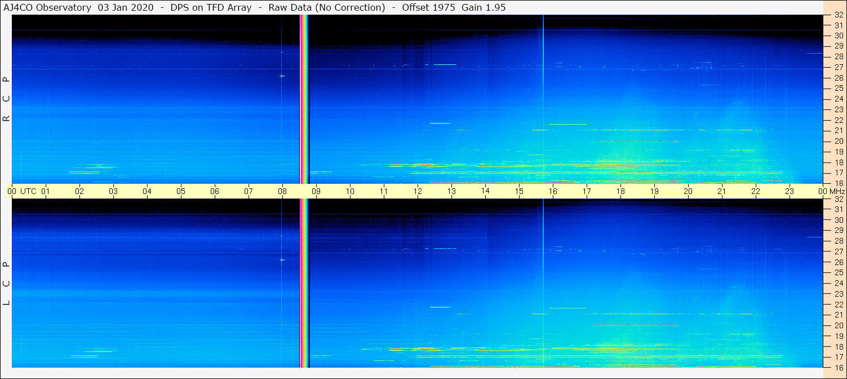
Task: Click 29 MHz label on LCP frequency scale
Action: (x=839, y=230)
